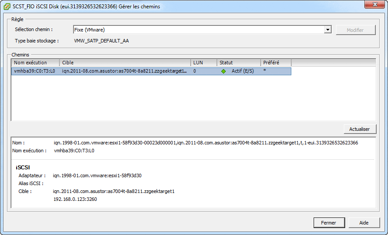Screen dimensions: 388x235
Task: Click the Fixe (VMware) path selection field
Action: point(202,30)
